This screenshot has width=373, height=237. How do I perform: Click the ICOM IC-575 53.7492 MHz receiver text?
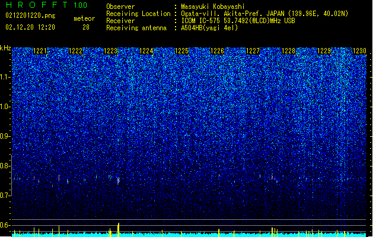click(x=238, y=21)
